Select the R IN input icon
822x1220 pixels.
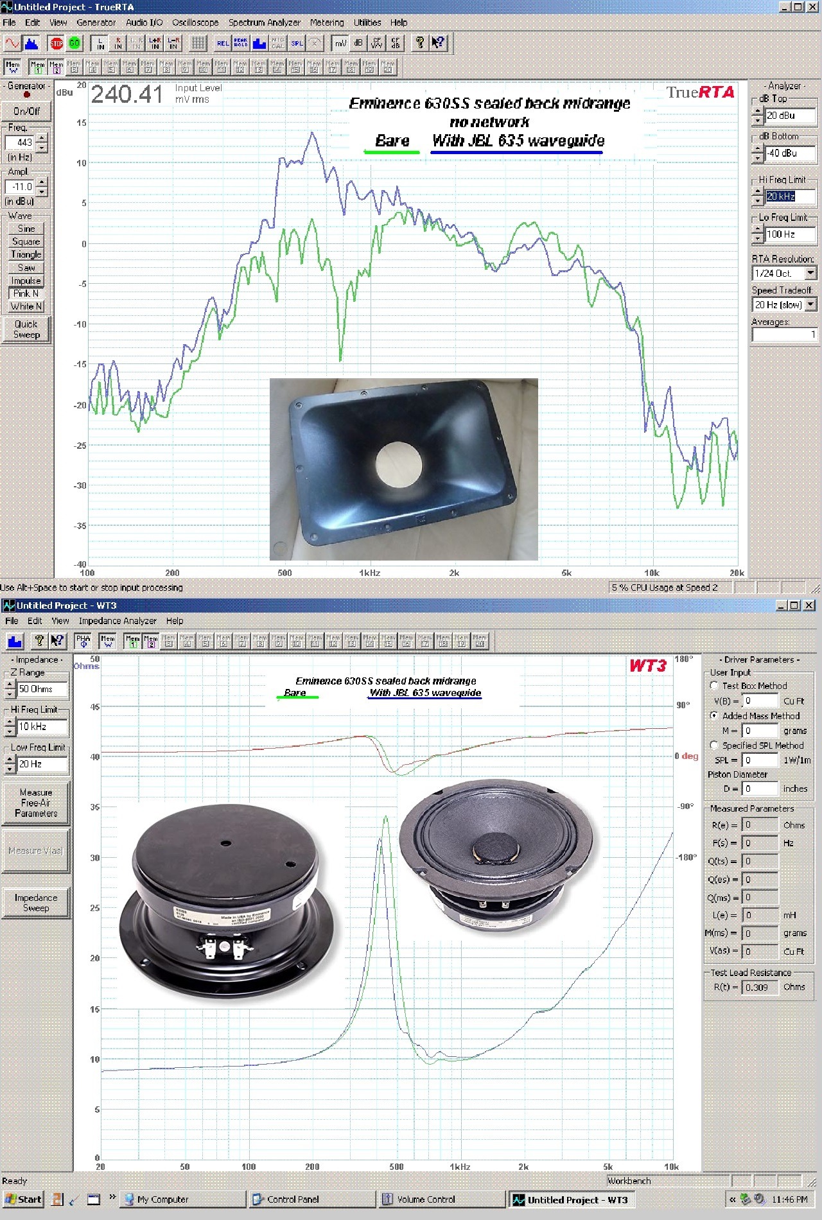coord(119,43)
